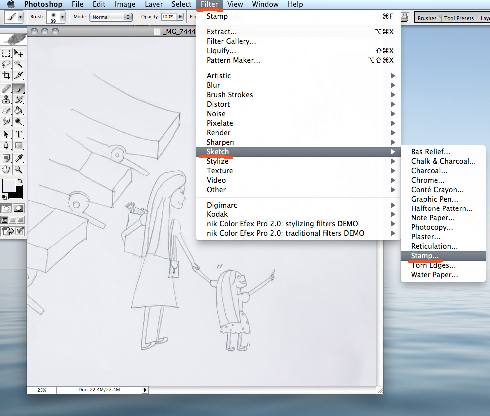Open the Window menu
Screen dimensions: 490x416
click(265, 4)
